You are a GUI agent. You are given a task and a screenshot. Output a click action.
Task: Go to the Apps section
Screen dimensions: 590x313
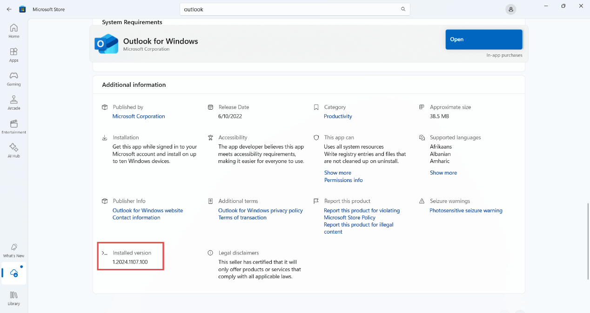[14, 55]
